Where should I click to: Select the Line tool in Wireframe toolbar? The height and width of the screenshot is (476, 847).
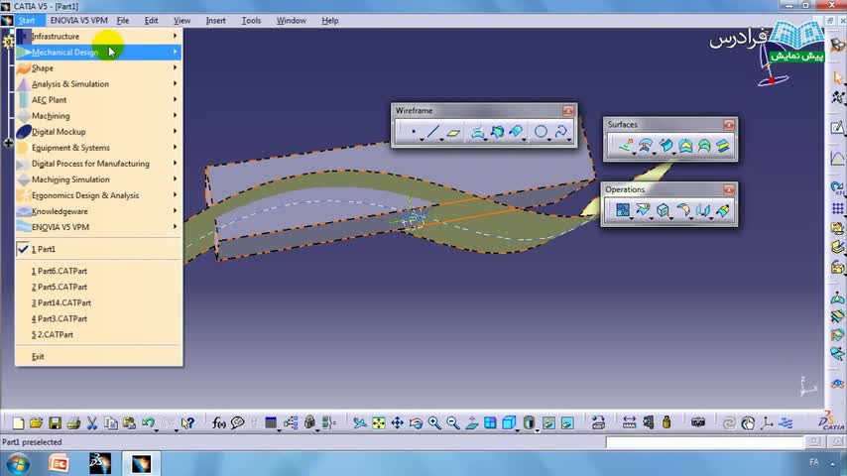click(432, 131)
